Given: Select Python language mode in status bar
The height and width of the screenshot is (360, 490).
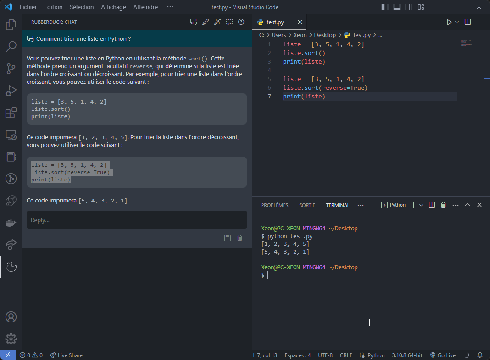Looking at the screenshot, I should tap(376, 355).
